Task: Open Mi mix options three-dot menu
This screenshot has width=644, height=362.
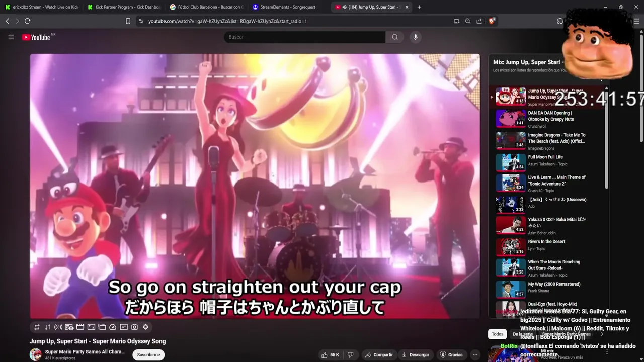Action: tap(607, 352)
